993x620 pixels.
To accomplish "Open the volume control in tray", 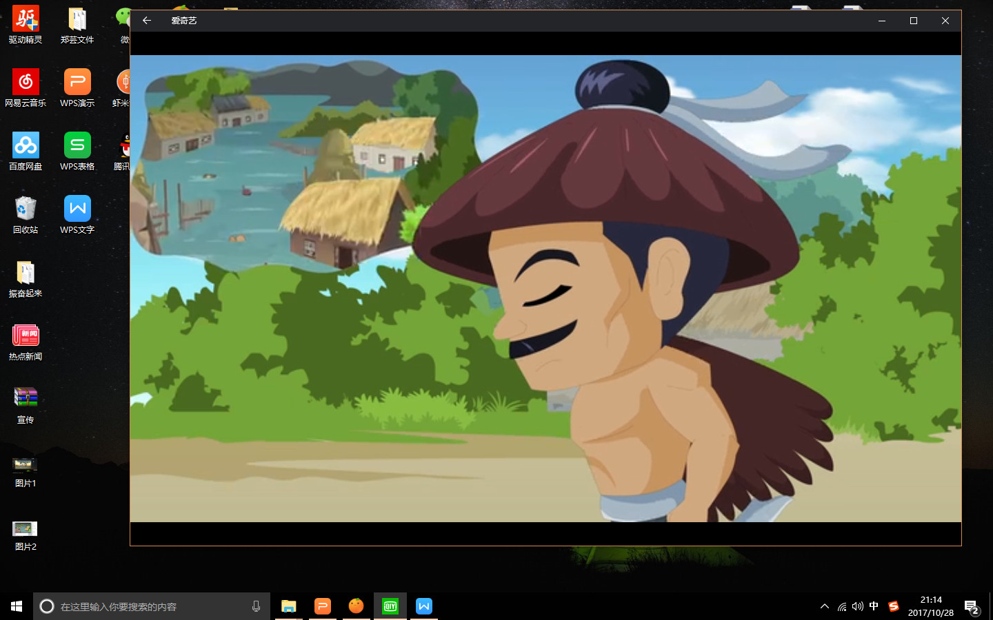I will click(858, 606).
